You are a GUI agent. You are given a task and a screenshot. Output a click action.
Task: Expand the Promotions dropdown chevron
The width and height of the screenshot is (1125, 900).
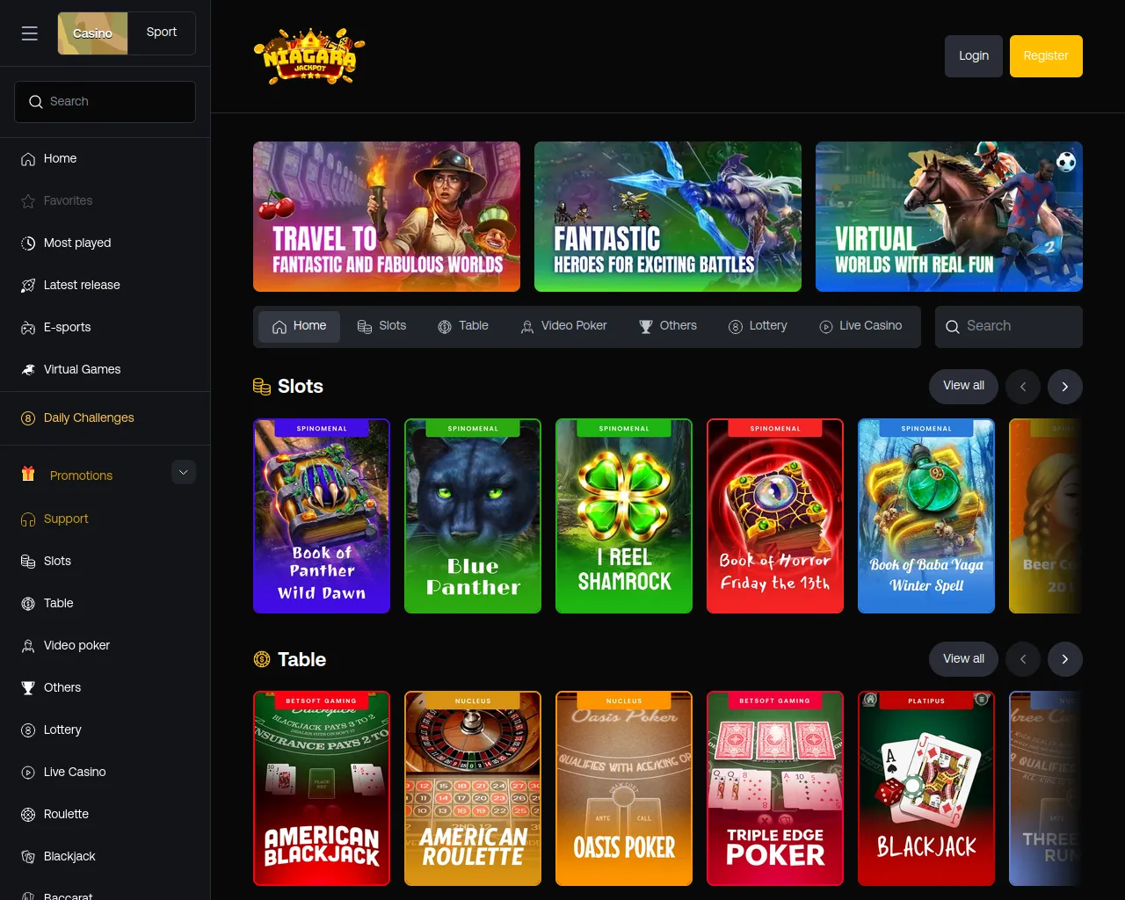[x=183, y=473]
